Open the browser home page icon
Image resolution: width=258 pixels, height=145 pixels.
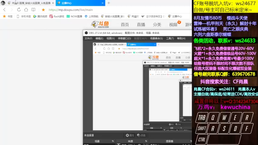26,10
